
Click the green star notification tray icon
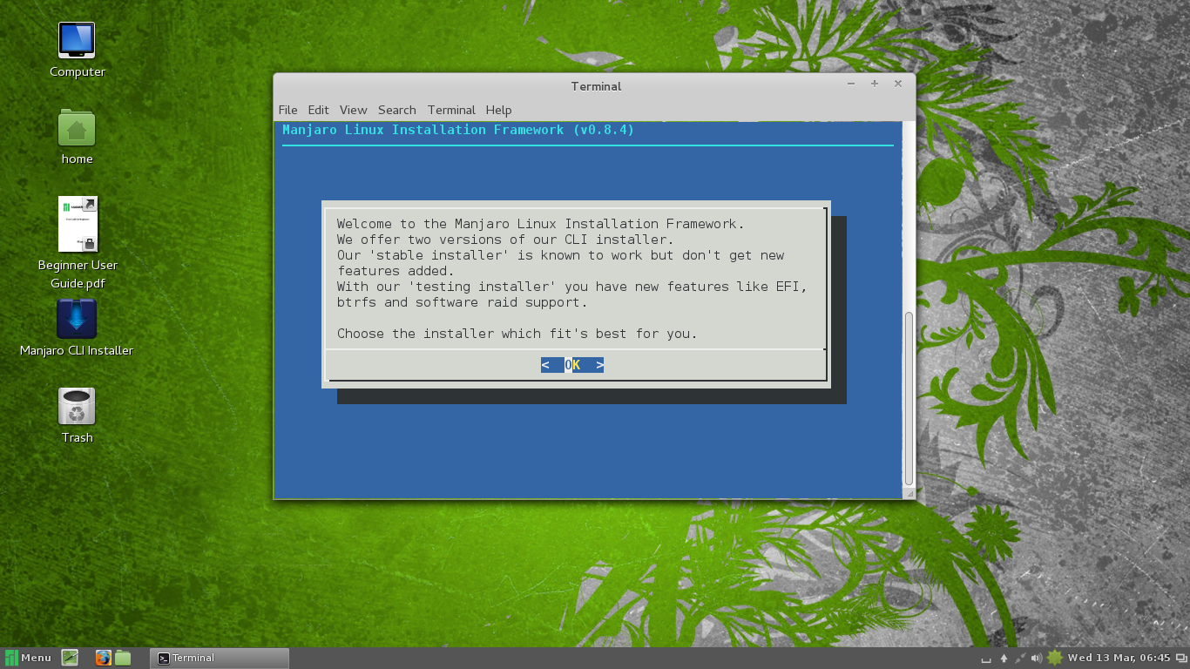pos(1055,658)
